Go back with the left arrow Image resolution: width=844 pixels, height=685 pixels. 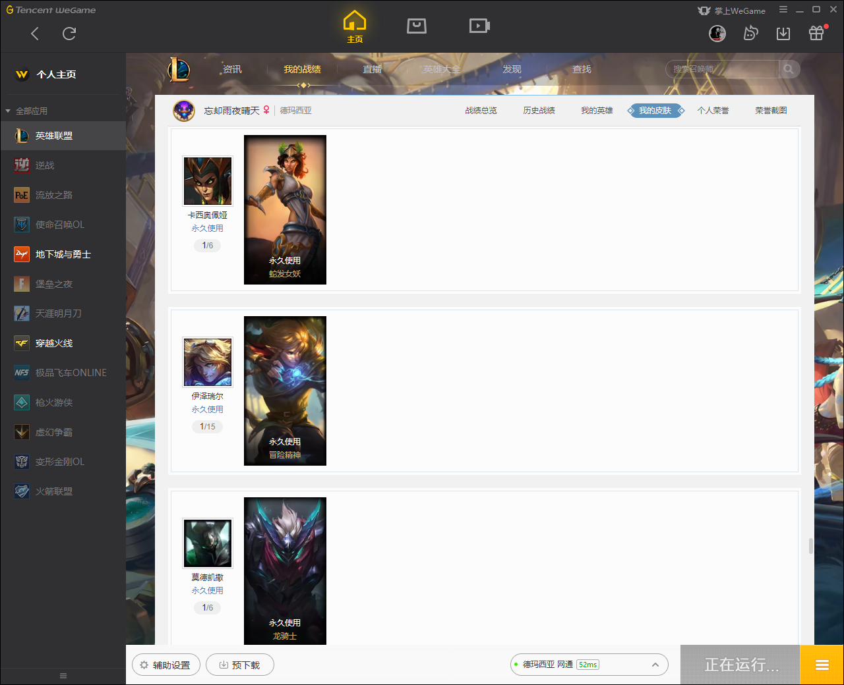35,34
